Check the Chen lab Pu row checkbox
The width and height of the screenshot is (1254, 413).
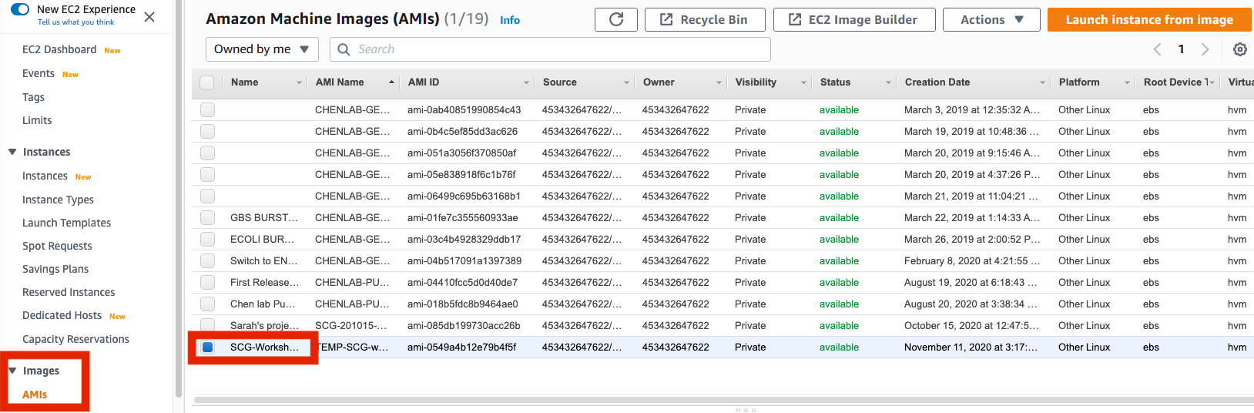[207, 304]
